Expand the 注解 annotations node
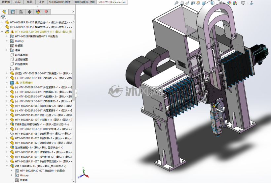The height and width of the screenshot is (183, 271). tap(7, 50)
